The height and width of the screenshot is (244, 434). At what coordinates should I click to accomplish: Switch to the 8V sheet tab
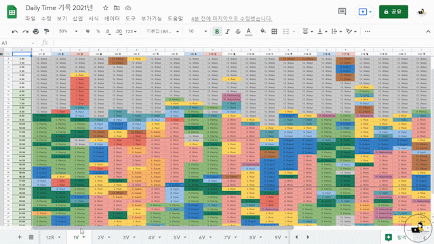coord(252,237)
